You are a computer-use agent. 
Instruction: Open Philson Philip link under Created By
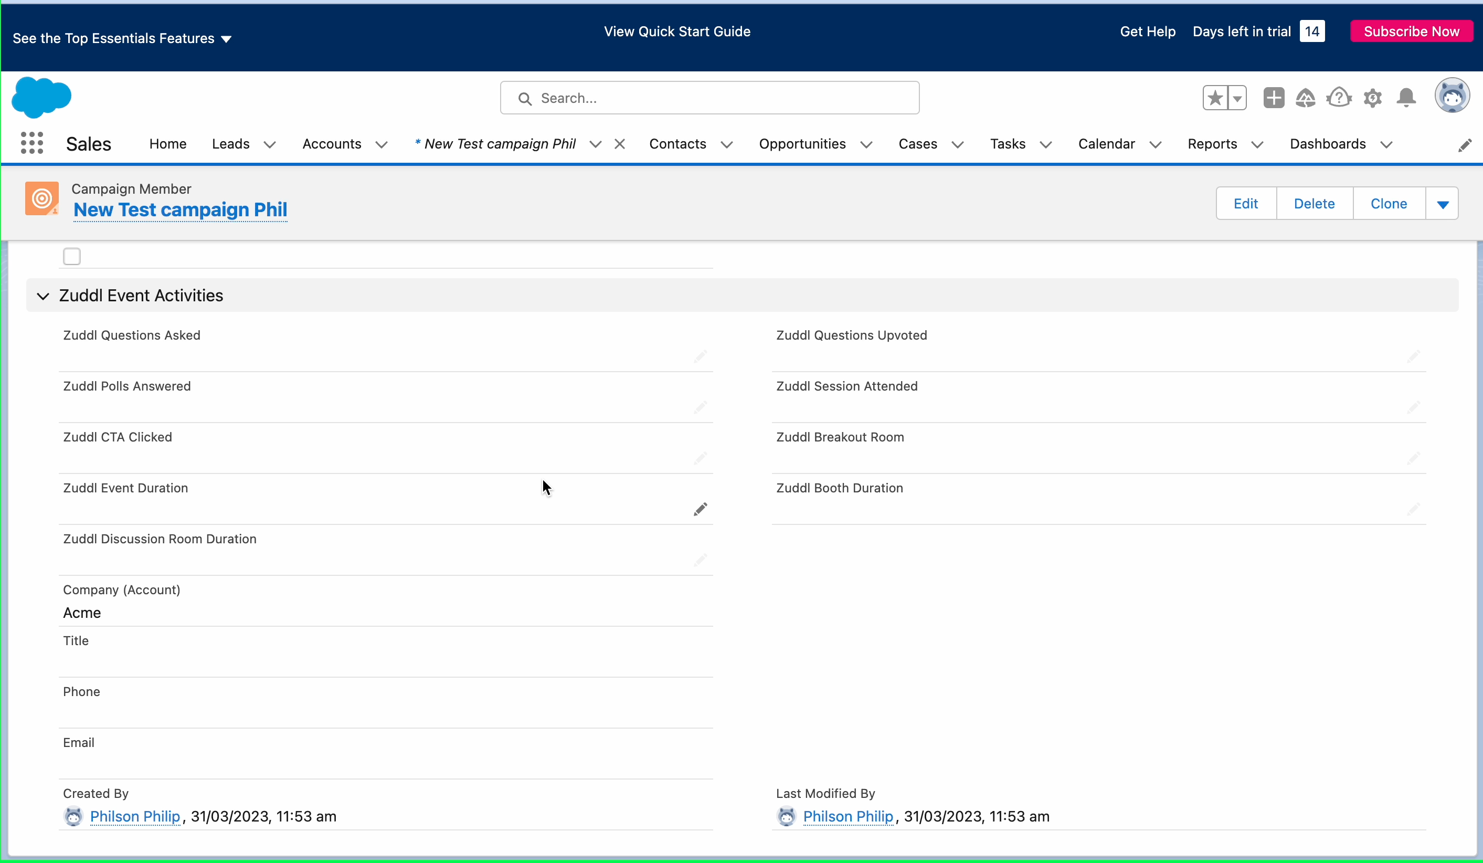(135, 816)
